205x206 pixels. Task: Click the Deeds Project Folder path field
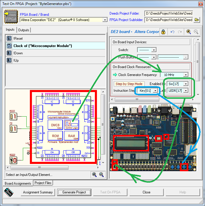[x=169, y=13]
